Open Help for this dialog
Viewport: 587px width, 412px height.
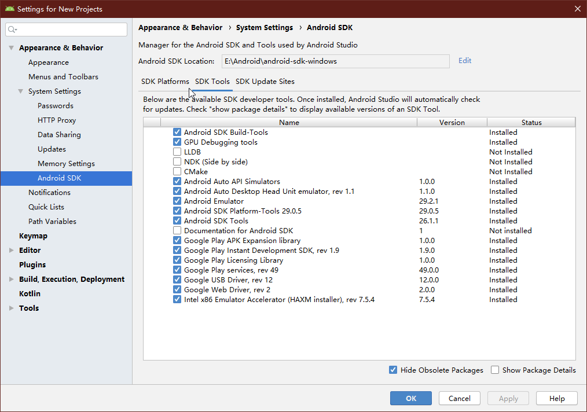557,398
